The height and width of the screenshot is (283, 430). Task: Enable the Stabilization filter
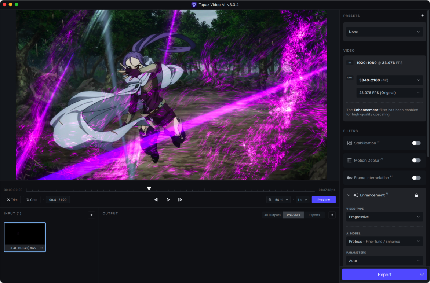[x=416, y=143]
